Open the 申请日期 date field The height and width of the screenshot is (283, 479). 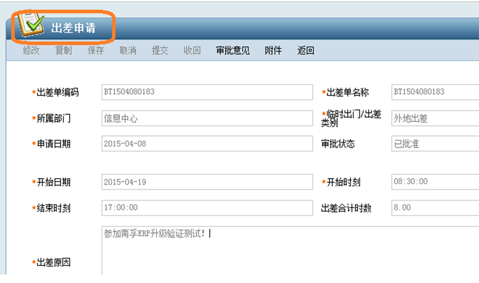(207, 144)
